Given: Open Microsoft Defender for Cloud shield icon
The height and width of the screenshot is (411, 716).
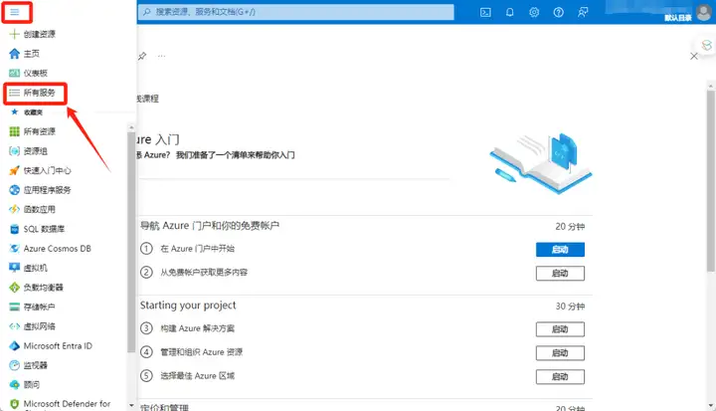Looking at the screenshot, I should [x=15, y=404].
